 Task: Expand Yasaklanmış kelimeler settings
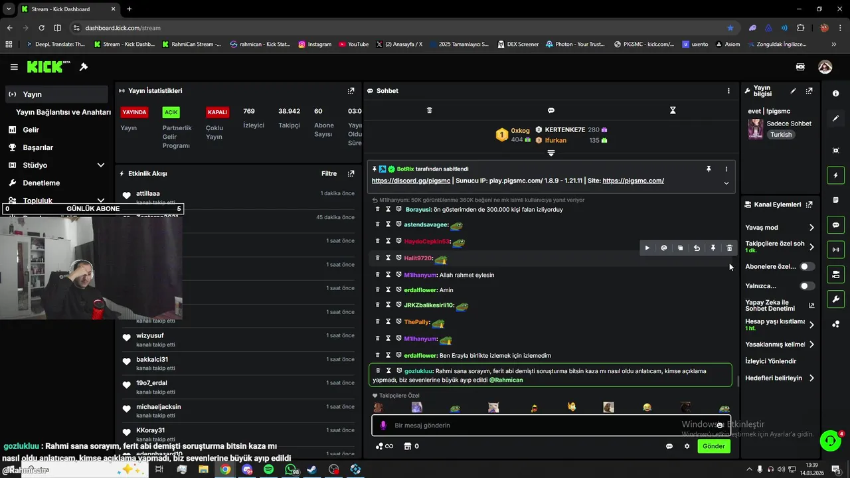coord(811,345)
